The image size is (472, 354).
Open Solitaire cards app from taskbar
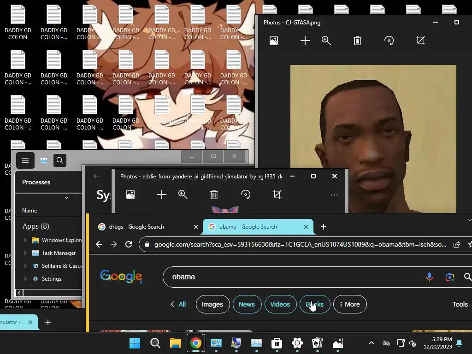317,343
